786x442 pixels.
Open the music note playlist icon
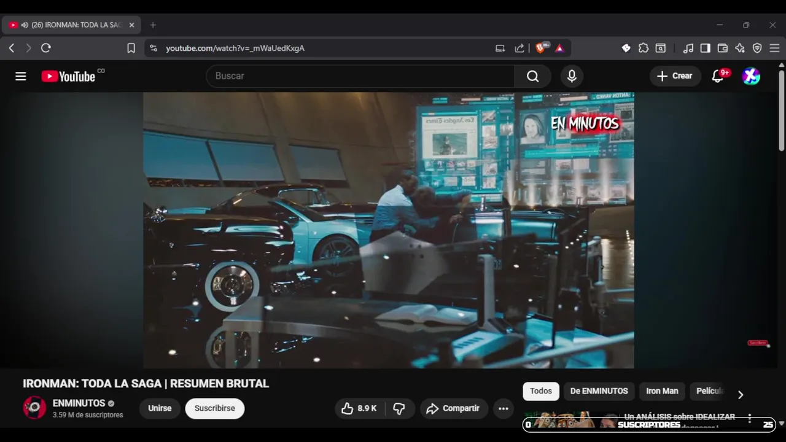(x=688, y=48)
